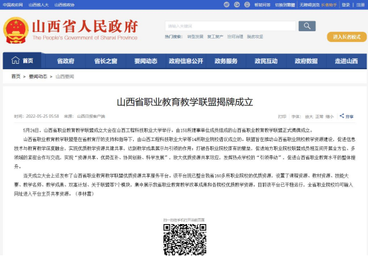Viewport: 368px width, 256px height.
Task: Click the 切换到繁體 link
Action: 285,5
